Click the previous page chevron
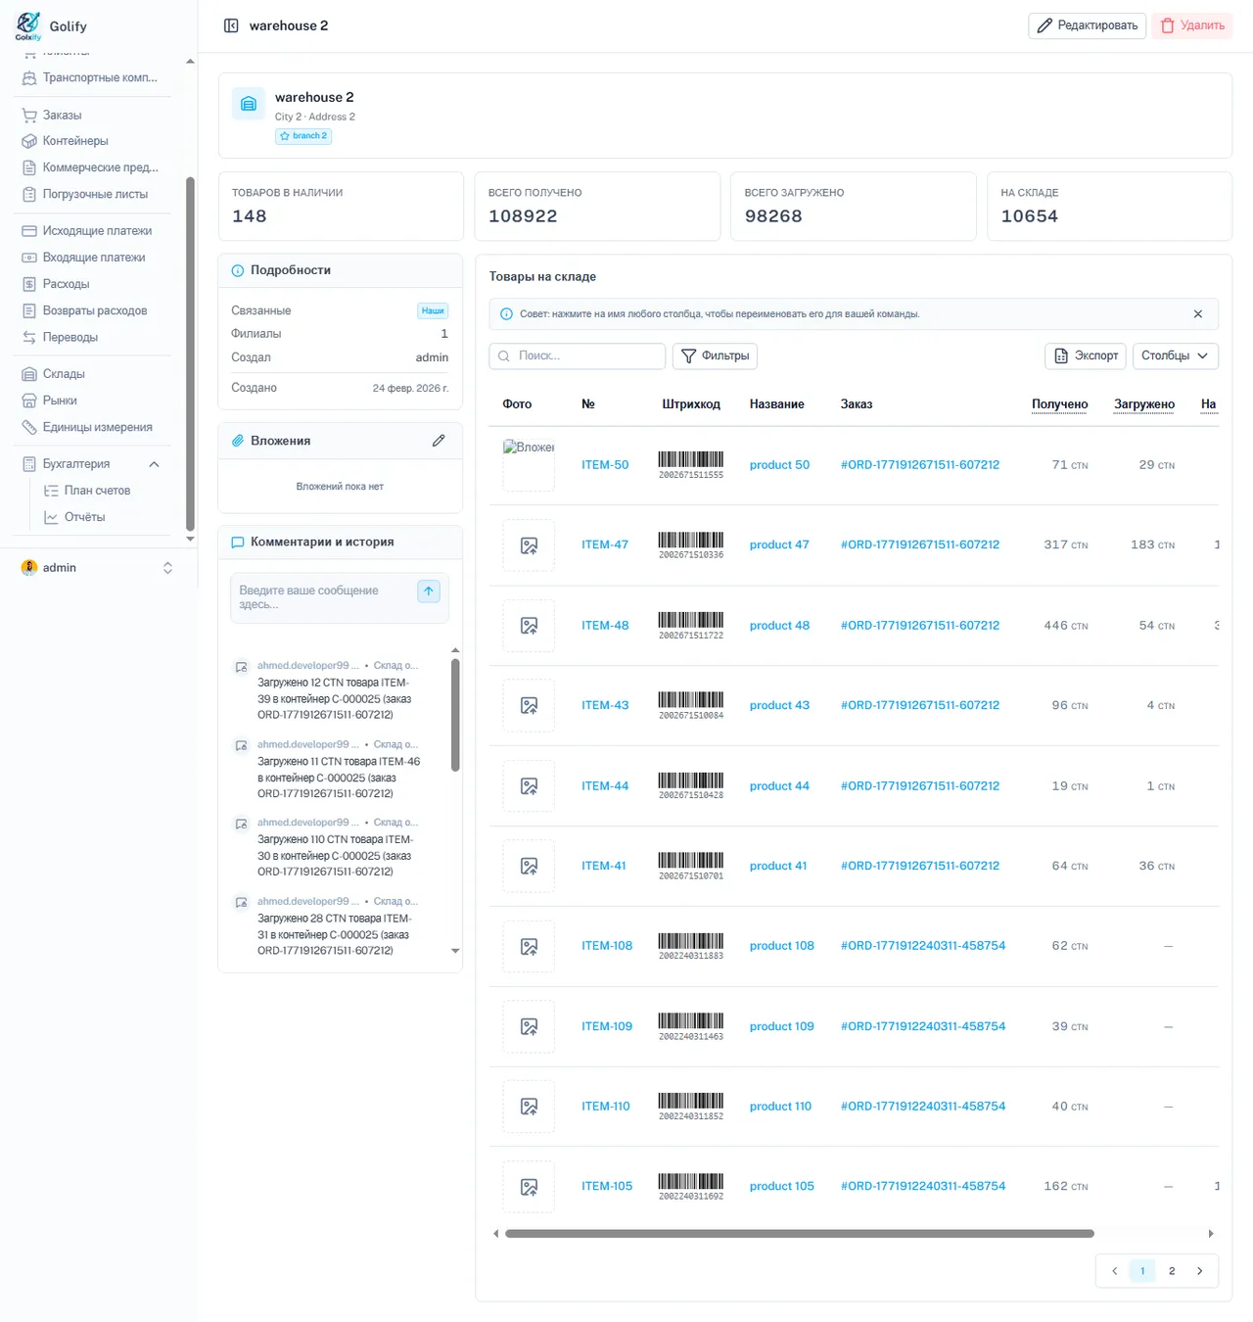 point(1114,1271)
